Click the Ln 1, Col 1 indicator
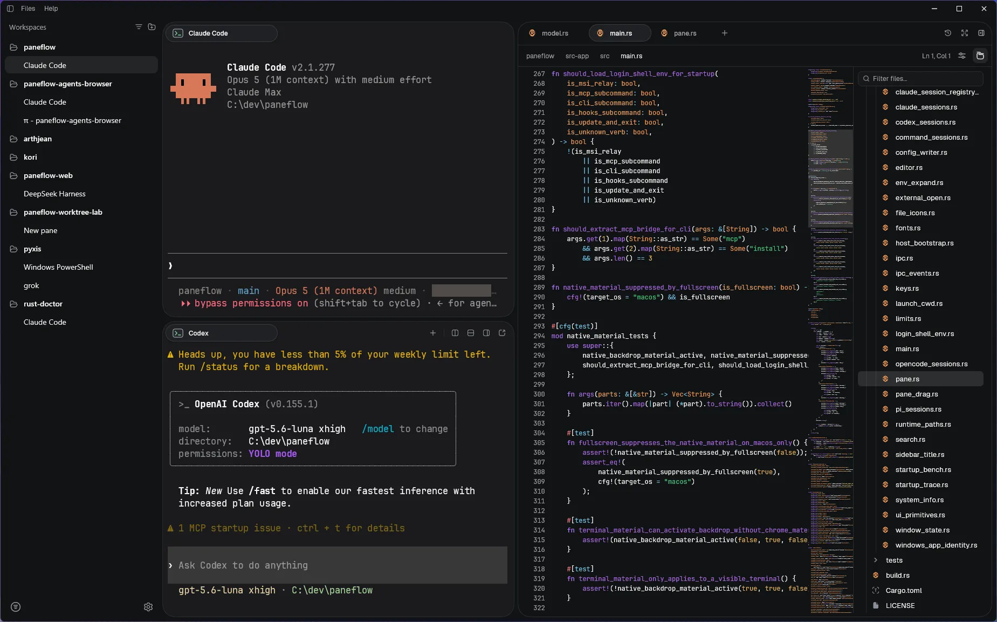997x622 pixels. tap(936, 56)
